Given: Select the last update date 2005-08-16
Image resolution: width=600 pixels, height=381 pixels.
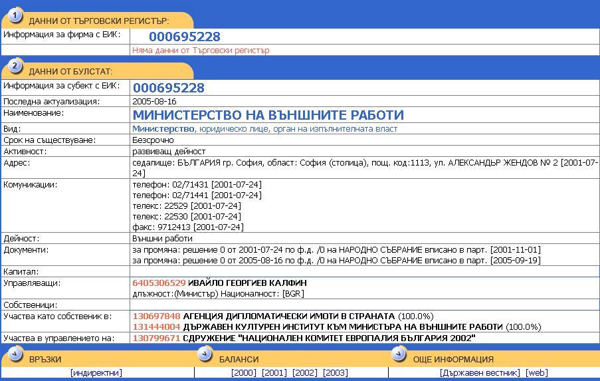Looking at the screenshot, I should click(x=154, y=102).
